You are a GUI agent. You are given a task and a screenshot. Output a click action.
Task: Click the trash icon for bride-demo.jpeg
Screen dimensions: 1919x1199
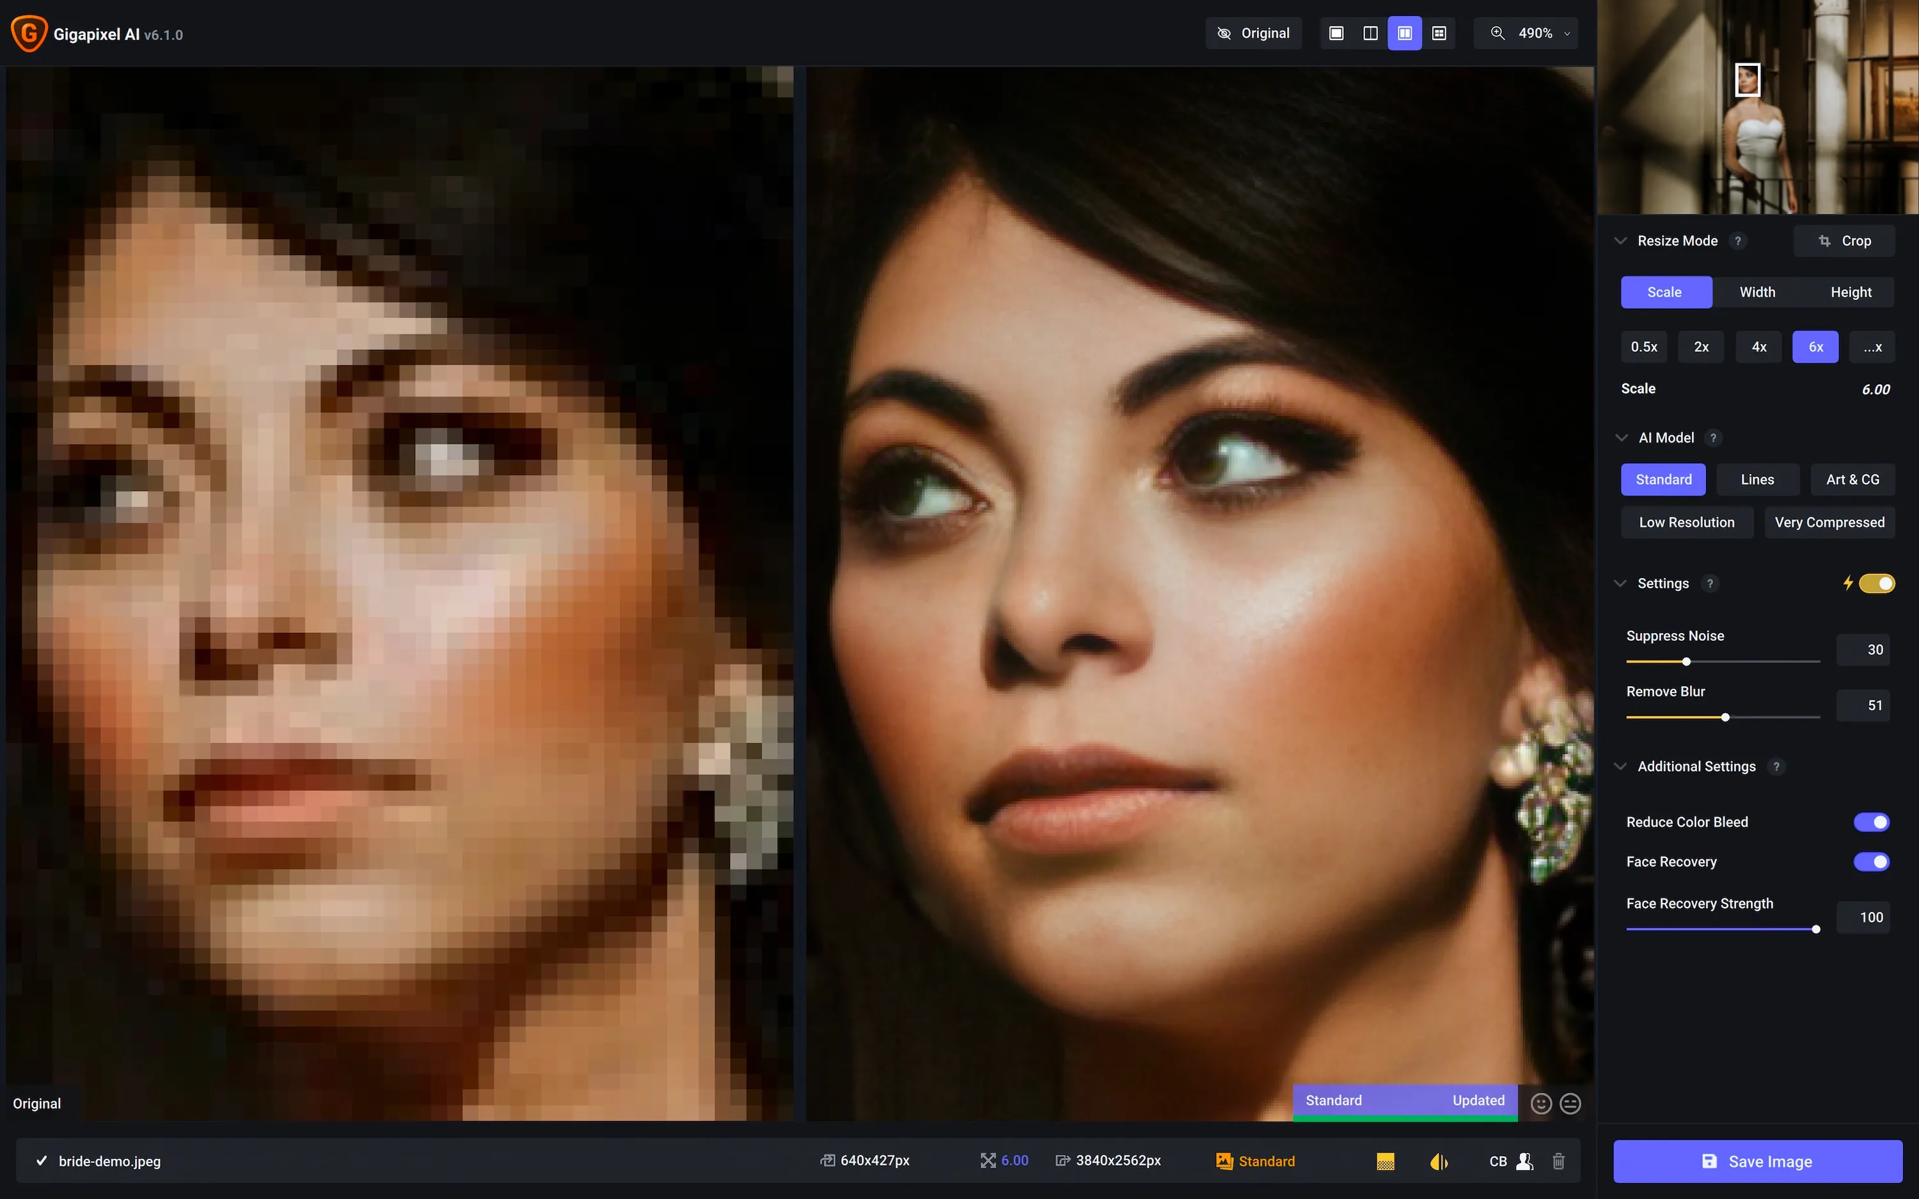tap(1558, 1161)
